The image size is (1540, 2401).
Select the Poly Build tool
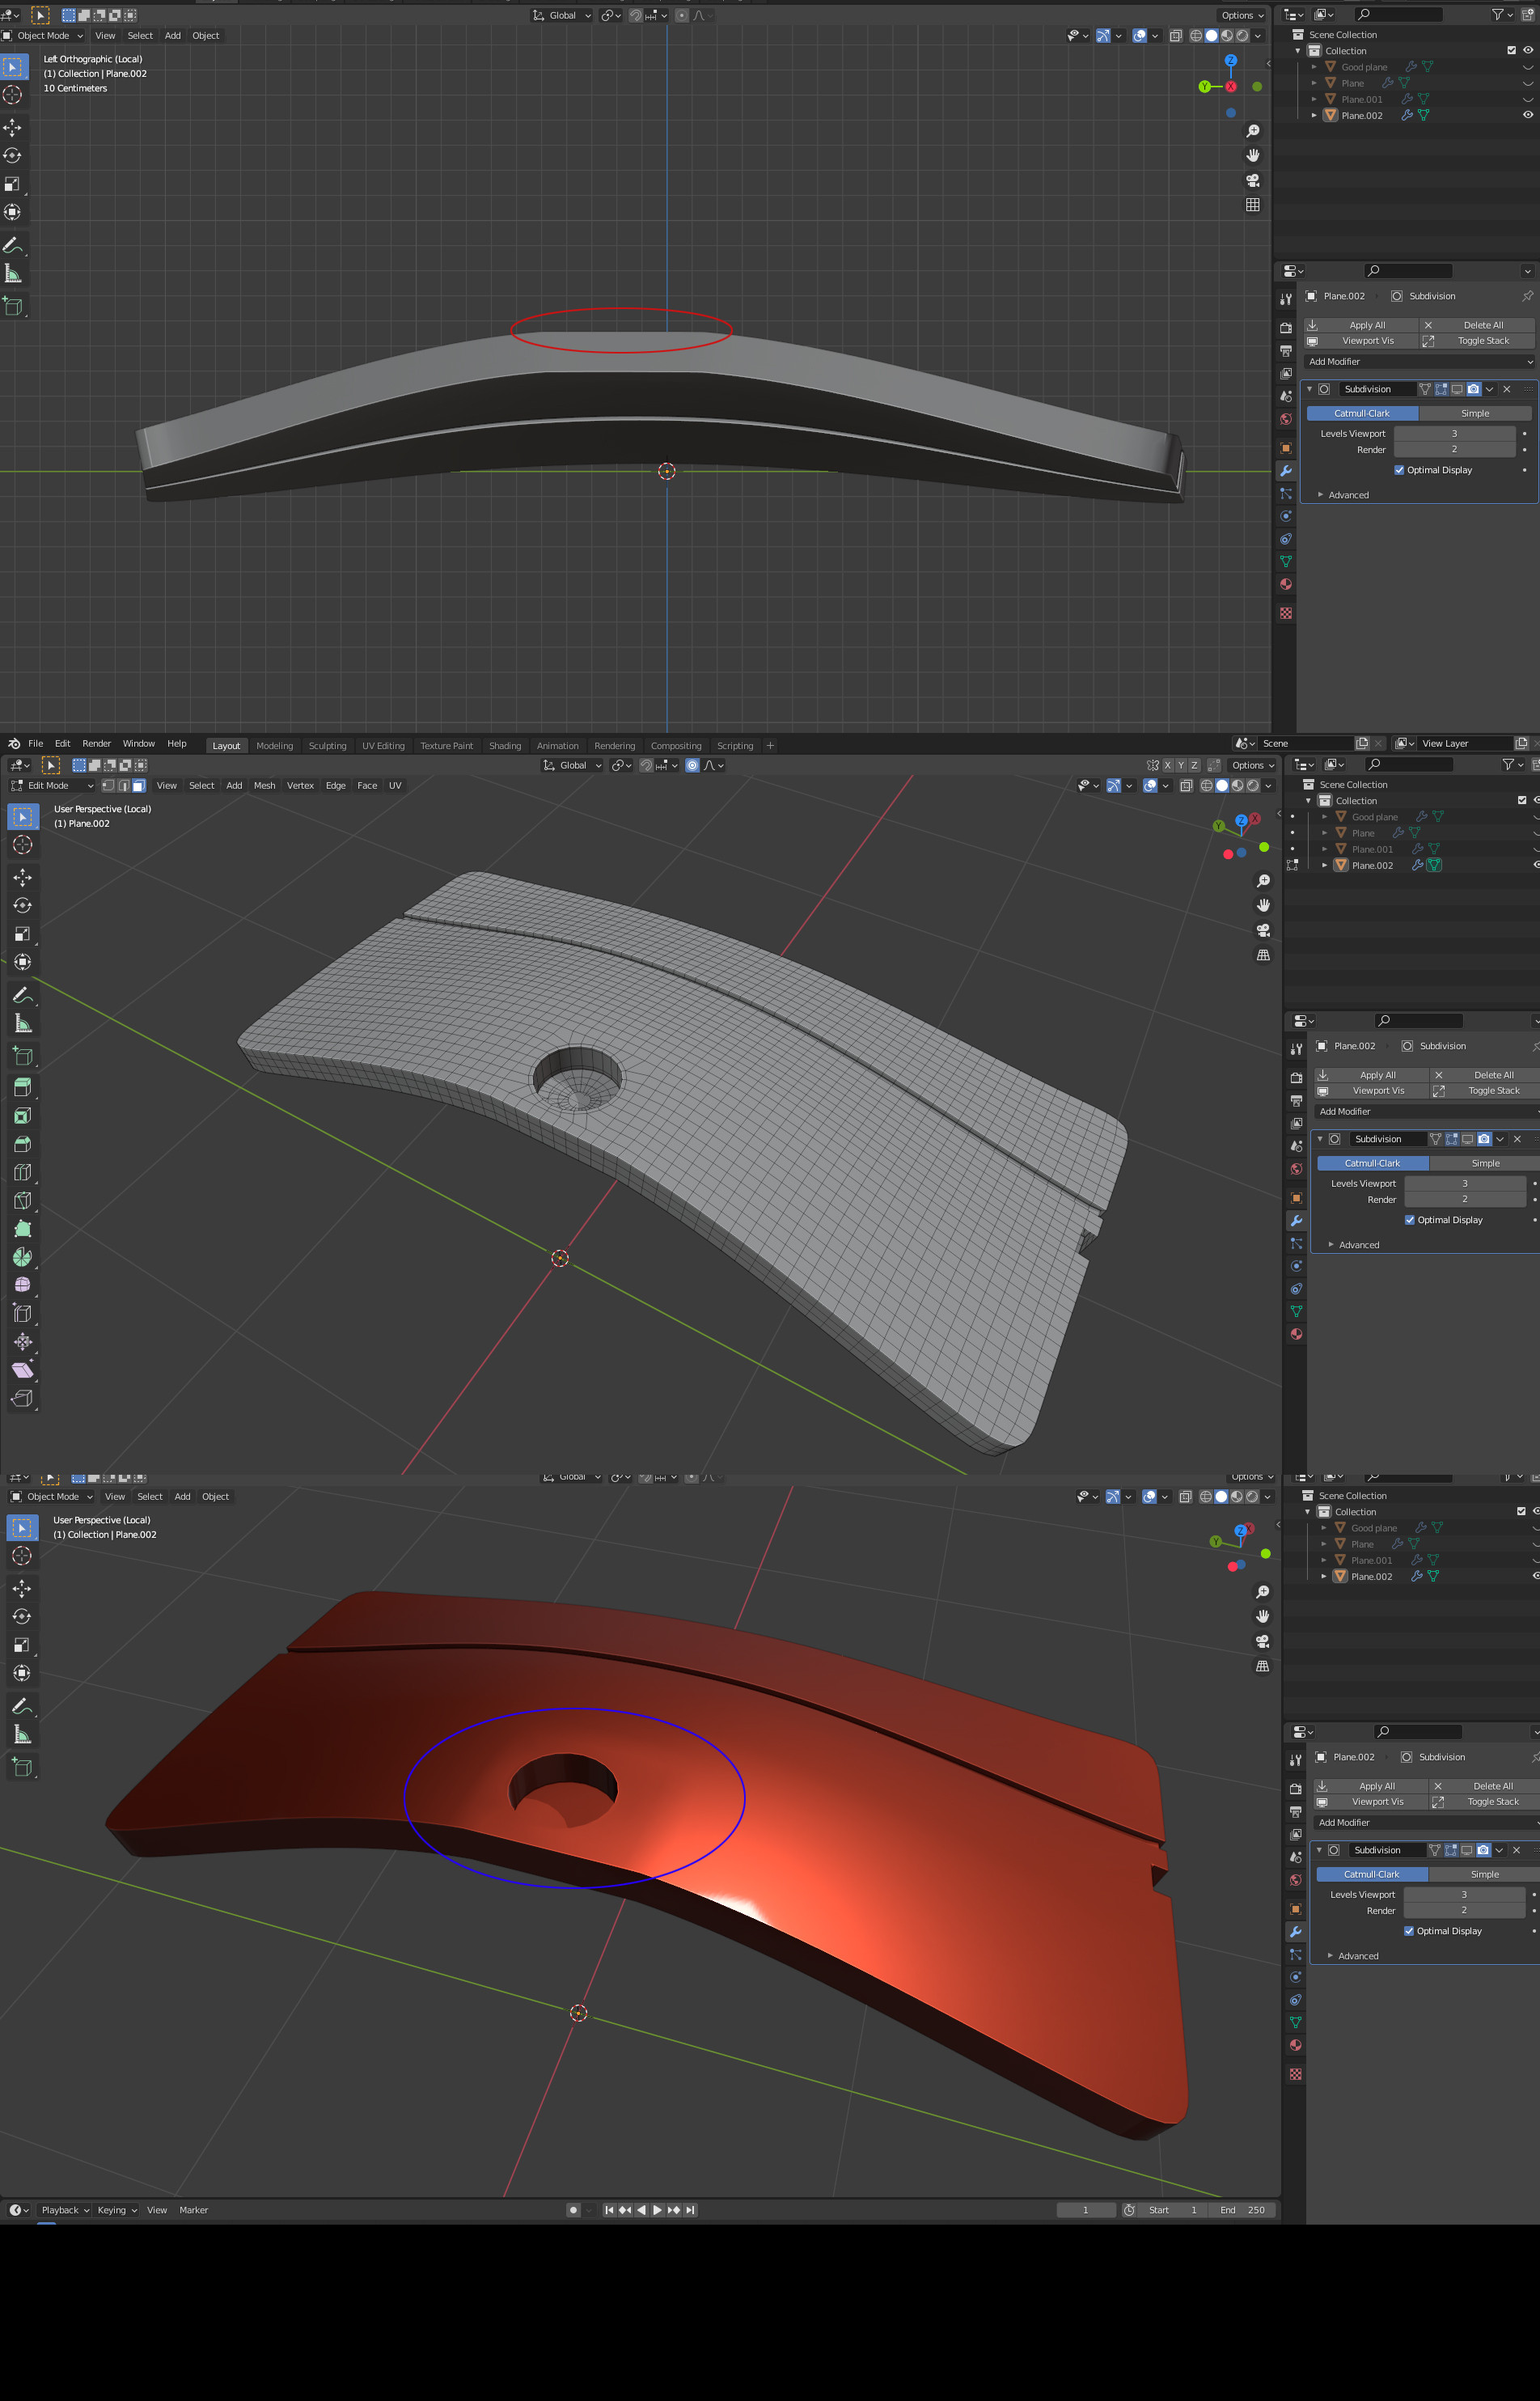tap(22, 1229)
